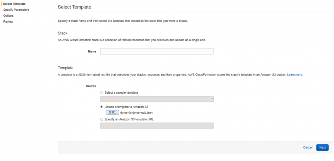Go to Specify Parameters step in sidebar
Image resolution: width=334 pixels, height=161 pixels.
16,10
